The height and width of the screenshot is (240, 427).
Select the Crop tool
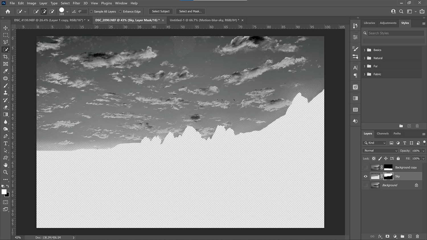click(x=5, y=57)
